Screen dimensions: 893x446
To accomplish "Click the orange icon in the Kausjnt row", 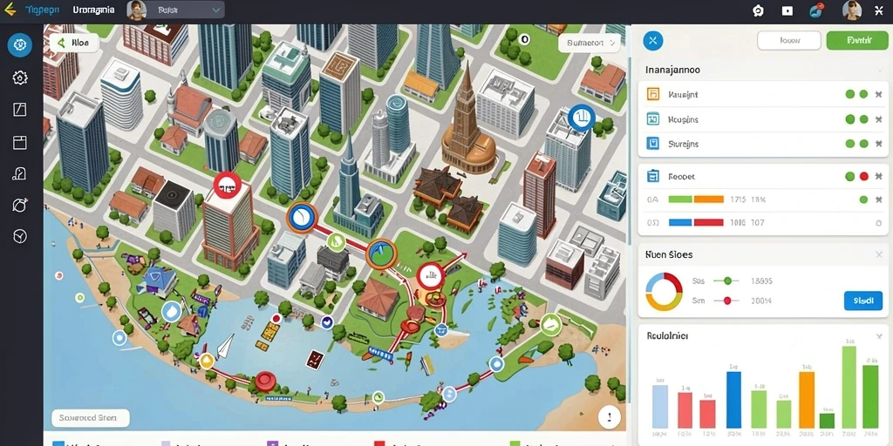I will point(652,94).
